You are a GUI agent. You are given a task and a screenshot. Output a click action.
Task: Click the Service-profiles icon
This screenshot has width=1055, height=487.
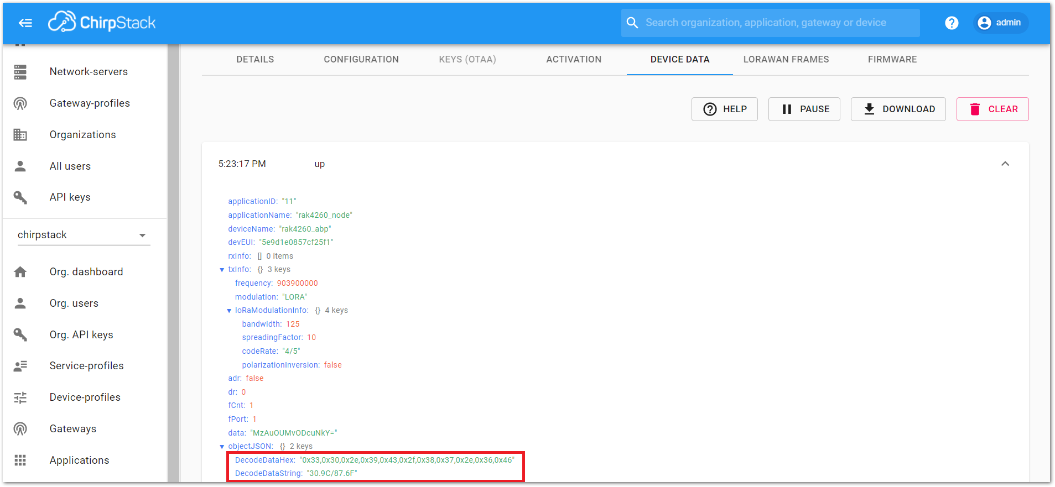[20, 366]
